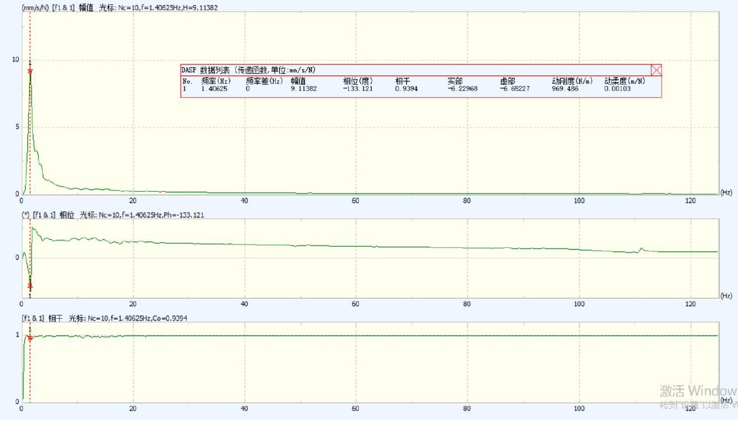Select the 动柔度(m/N) column header

624,81
